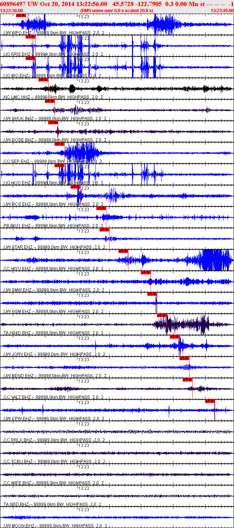Screen dimensions: 234x528
Task: Click the red pick flag on UO FRIS trace
Action: pyautogui.click(x=31, y=37)
